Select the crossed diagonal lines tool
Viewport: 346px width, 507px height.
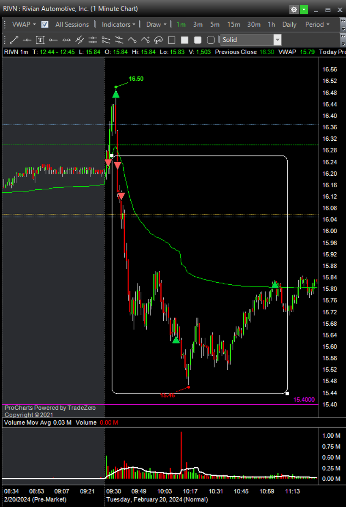click(80, 40)
